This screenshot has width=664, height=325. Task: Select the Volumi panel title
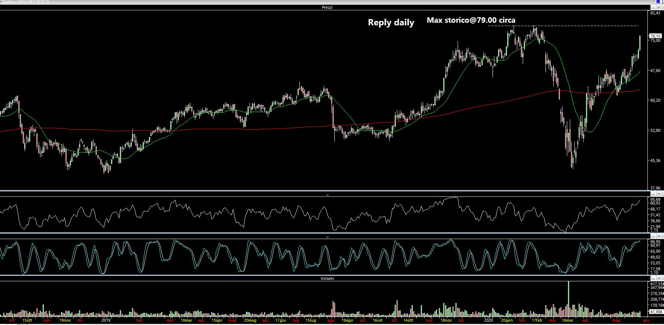(x=327, y=278)
